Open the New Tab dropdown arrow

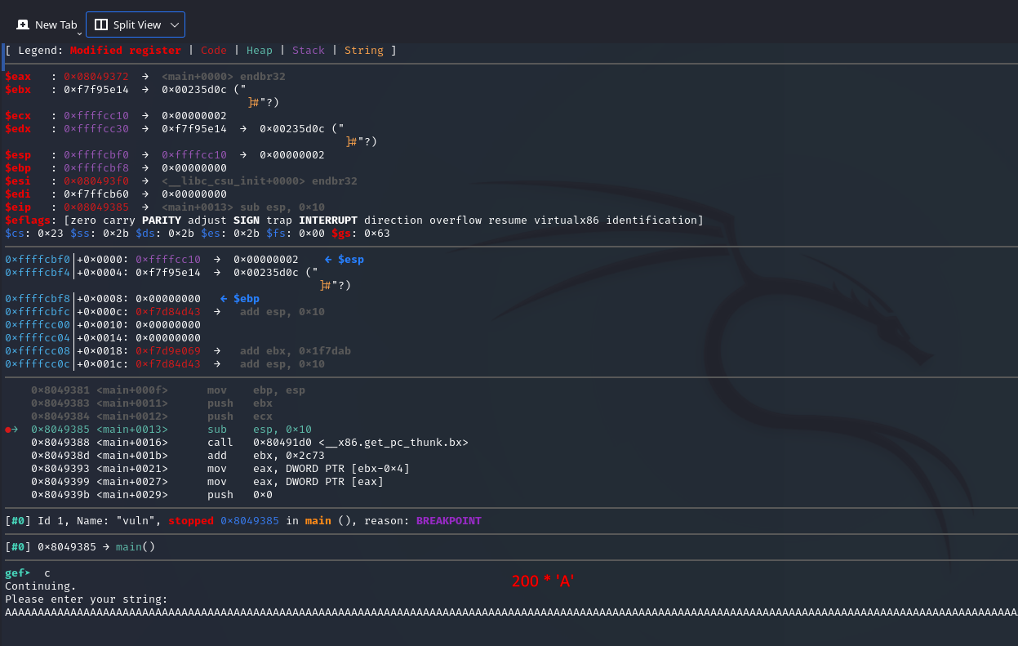(x=79, y=33)
